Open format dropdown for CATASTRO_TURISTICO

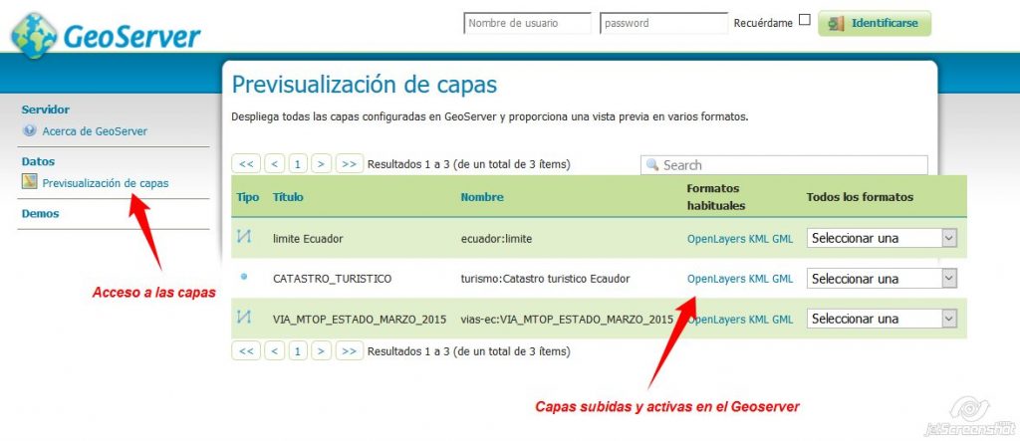[882, 279]
